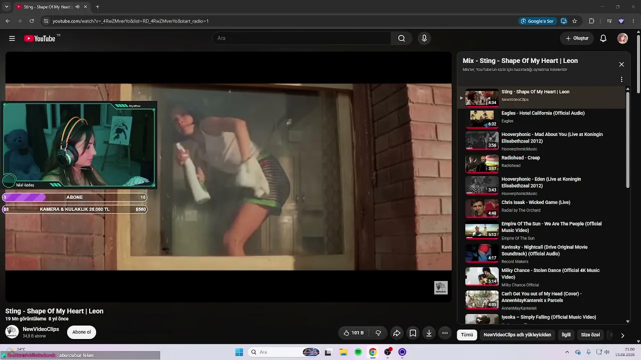The width and height of the screenshot is (641, 360).
Task: Install the app via the address bar icon
Action: point(564,21)
